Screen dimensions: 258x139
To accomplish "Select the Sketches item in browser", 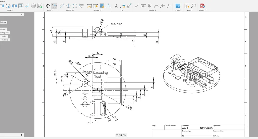I will coord(5,40).
